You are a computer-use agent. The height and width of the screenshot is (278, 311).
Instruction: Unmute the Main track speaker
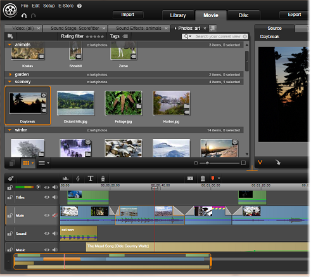tap(55, 215)
